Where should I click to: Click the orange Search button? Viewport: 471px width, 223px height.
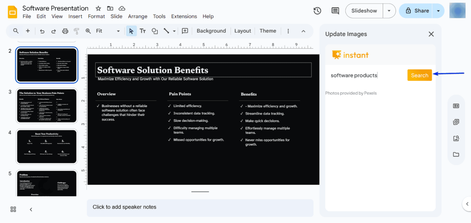coord(419,75)
